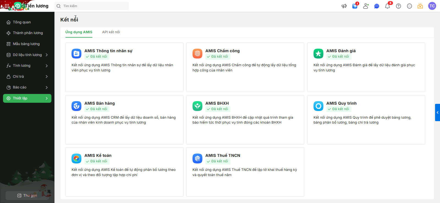Viewport: 440px width, 203px height.
Task: Go to Tổng quan overview page
Action: pos(22,22)
